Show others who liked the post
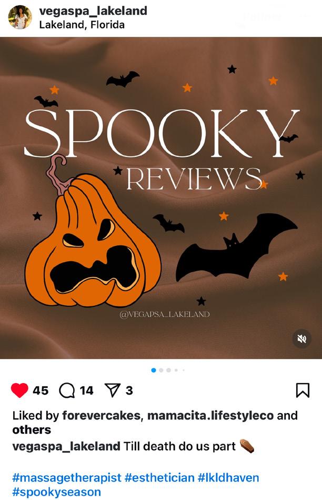 tap(32, 430)
